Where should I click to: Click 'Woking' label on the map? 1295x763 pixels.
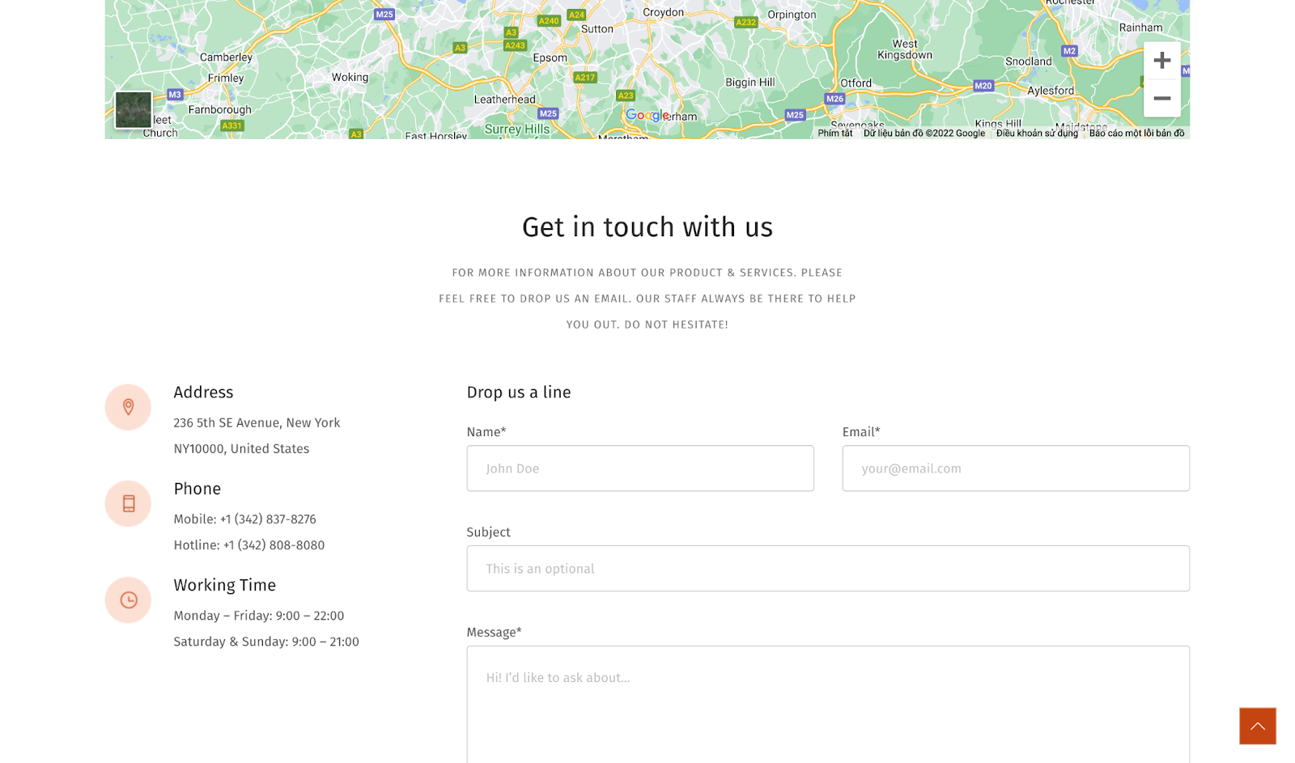coord(350,77)
